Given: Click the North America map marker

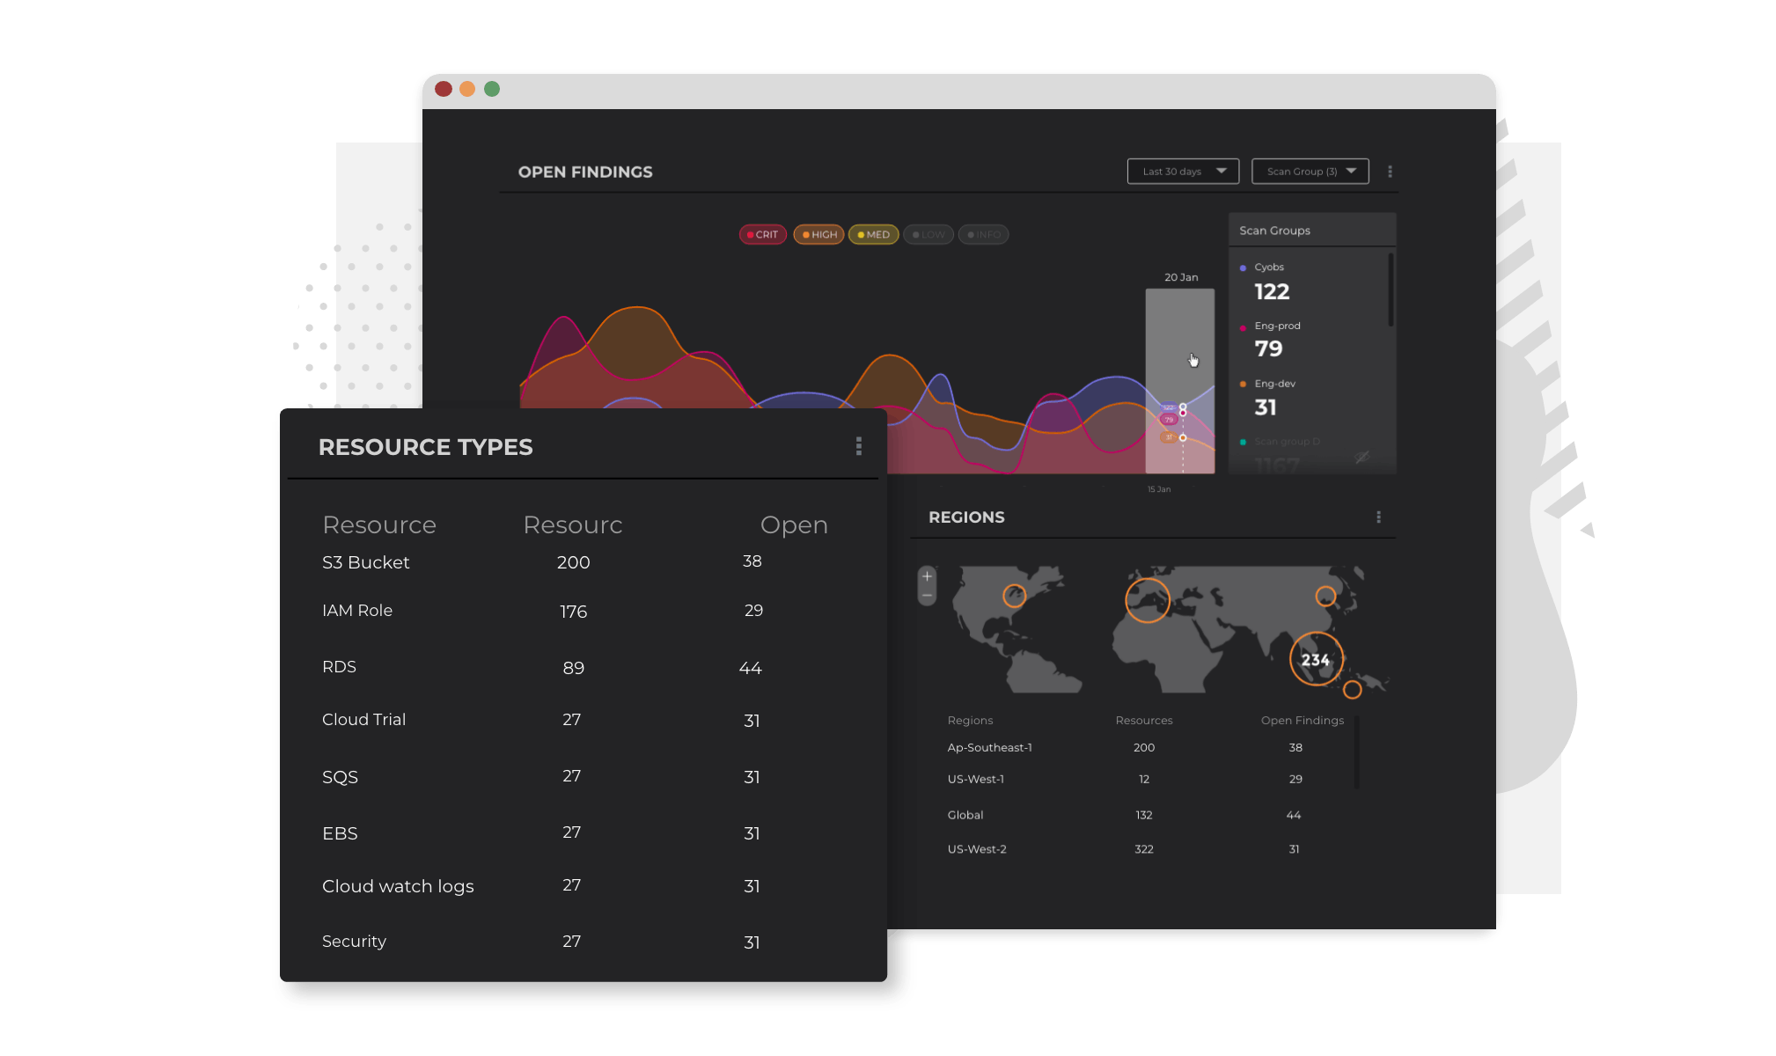Looking at the screenshot, I should click(1014, 596).
